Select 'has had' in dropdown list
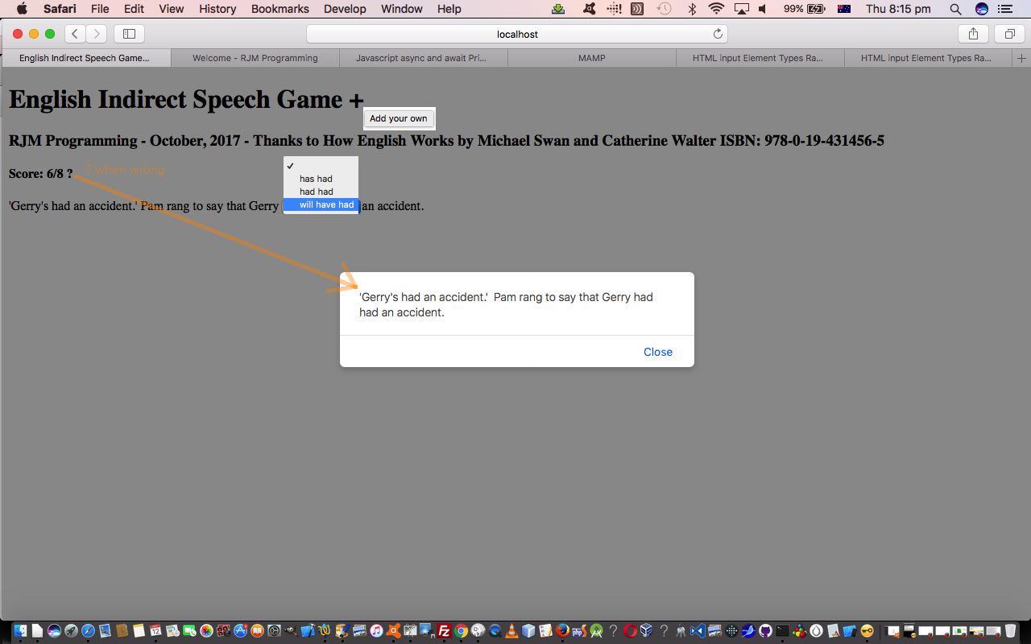 click(x=316, y=179)
